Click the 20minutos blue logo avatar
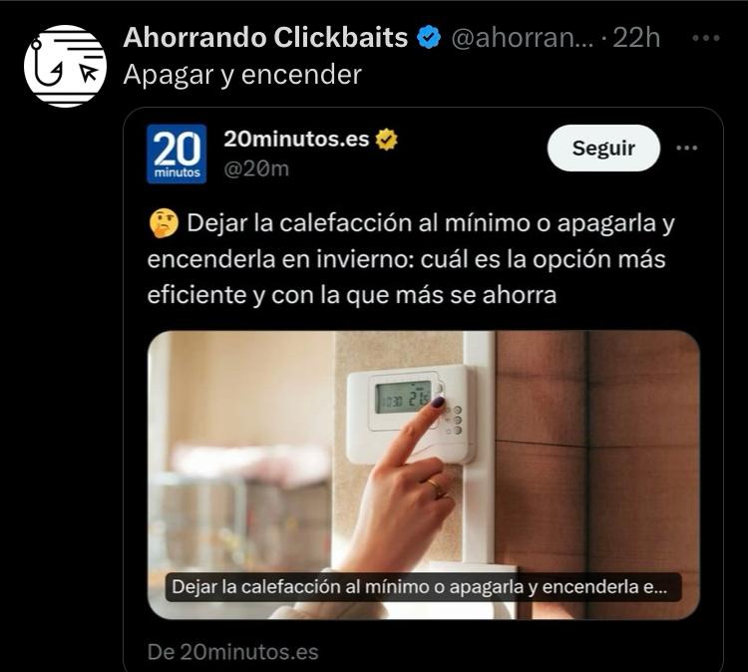Viewport: 748px width, 672px height. (x=177, y=154)
